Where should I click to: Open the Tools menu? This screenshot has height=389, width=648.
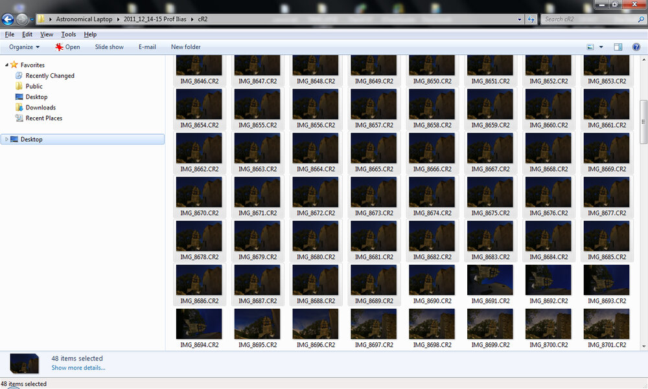pos(68,34)
